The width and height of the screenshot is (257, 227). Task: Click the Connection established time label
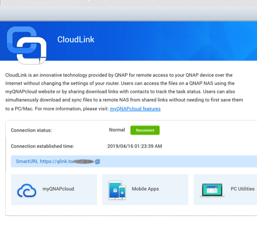click(43, 146)
